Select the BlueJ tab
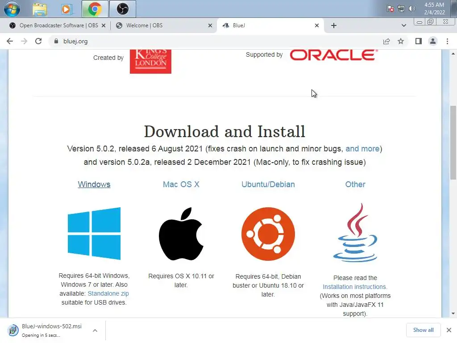The width and height of the screenshot is (457, 343). (270, 25)
